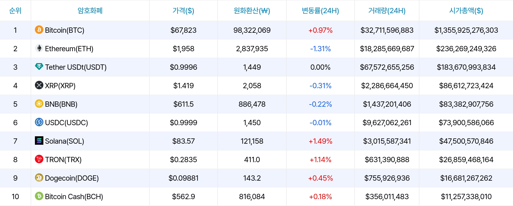
Task: Sort by 시가총액($) column header
Action: [466, 11]
